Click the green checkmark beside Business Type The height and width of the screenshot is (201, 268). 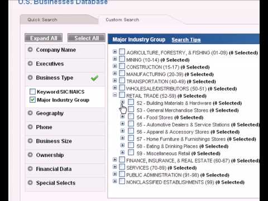coord(94,78)
